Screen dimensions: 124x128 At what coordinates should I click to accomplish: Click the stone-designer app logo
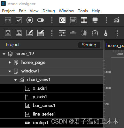(3, 4)
